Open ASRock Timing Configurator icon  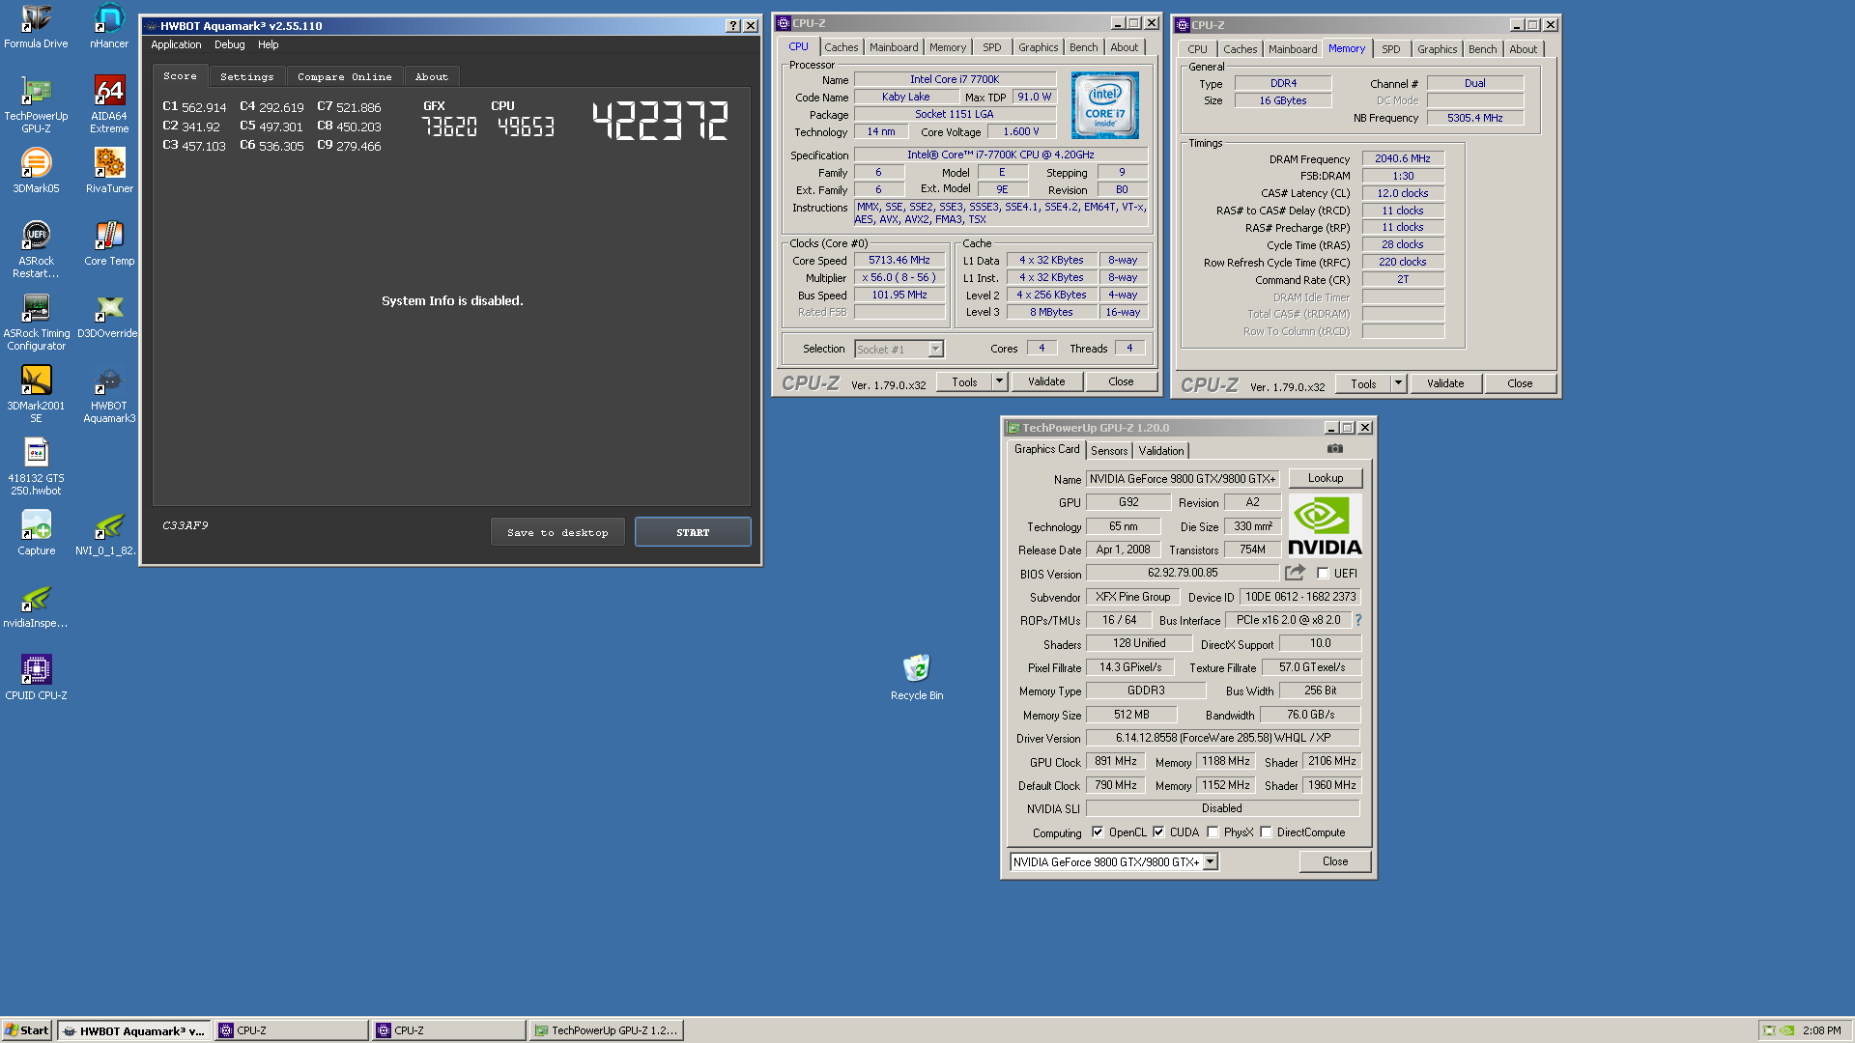click(36, 323)
